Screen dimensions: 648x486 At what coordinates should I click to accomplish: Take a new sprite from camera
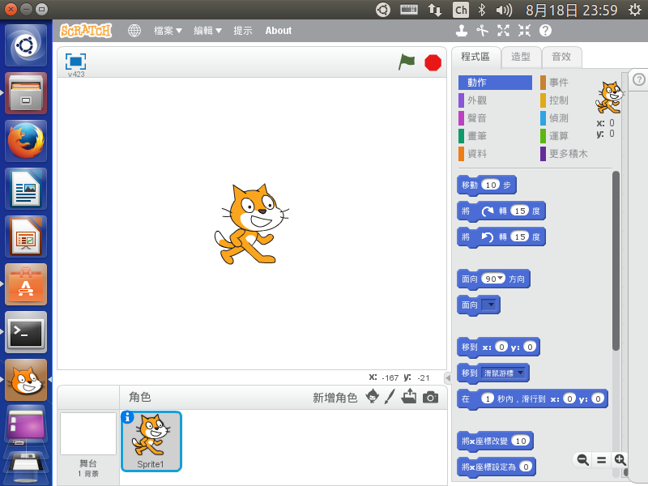point(430,397)
